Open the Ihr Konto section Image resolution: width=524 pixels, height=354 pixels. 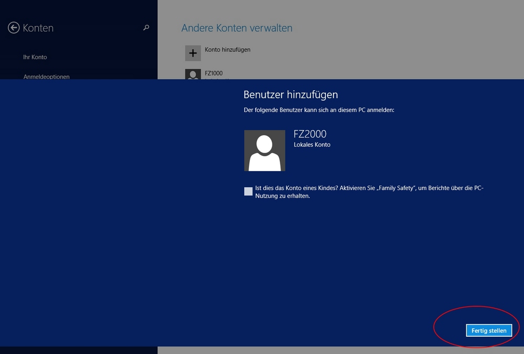[35, 57]
